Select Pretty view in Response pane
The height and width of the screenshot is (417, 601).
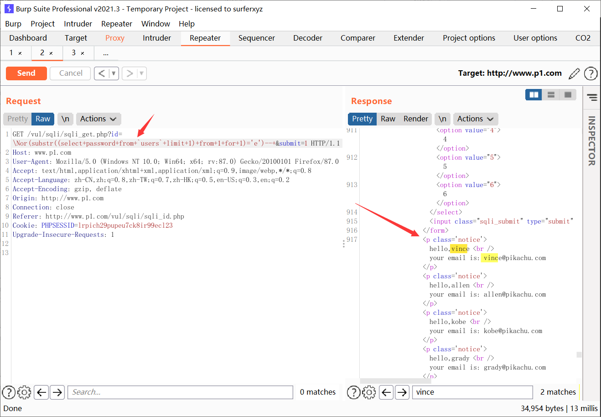(362, 119)
